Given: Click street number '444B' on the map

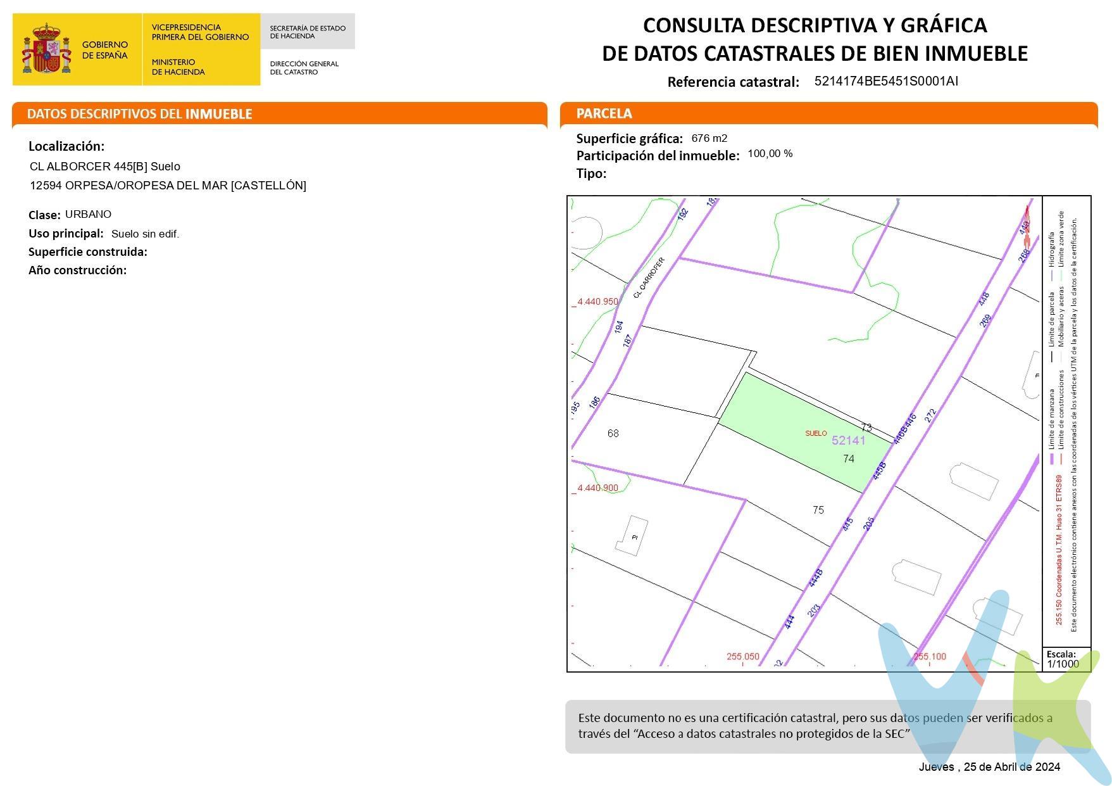Looking at the screenshot, I should tap(816, 579).
